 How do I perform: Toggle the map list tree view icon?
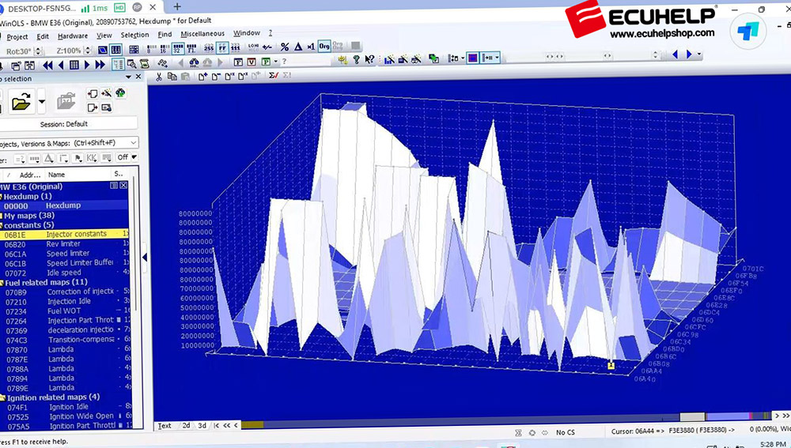click(118, 64)
